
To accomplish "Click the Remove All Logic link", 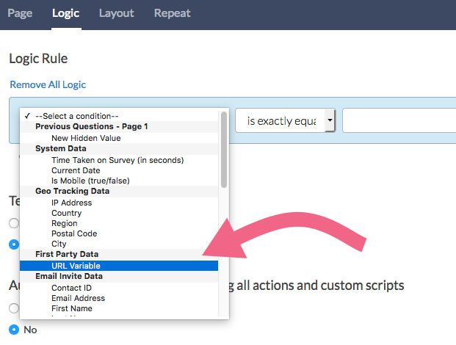I will click(x=48, y=84).
